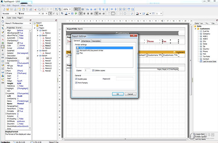Select the Zoom magnifier tool
This screenshot has height=143, width=218.
3,25
